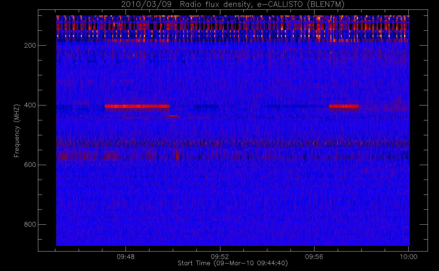Viewport: 439px width, 271px height.
Task: Click the shorter red band near 09:57 at 400 MHz
Action: click(x=343, y=106)
